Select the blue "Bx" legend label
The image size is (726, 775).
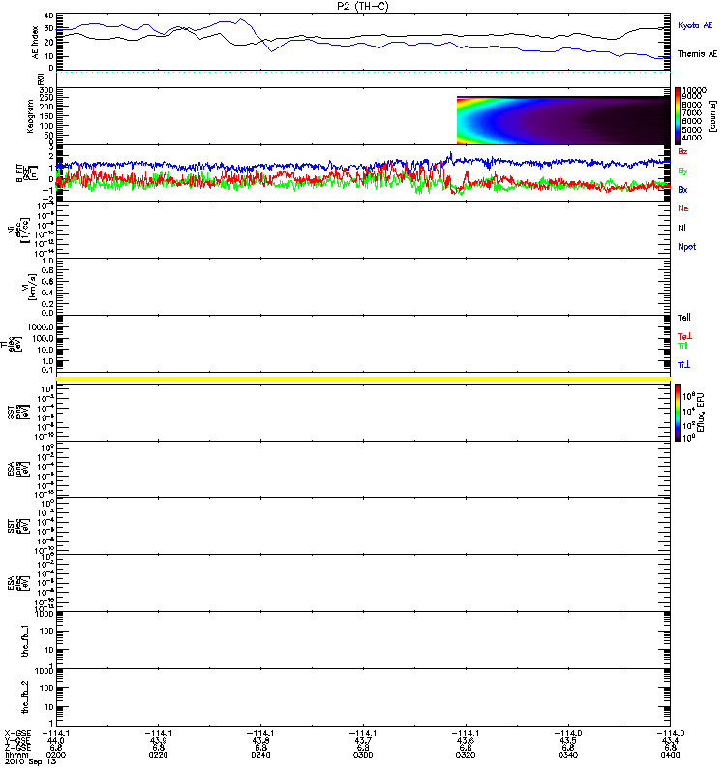(682, 190)
